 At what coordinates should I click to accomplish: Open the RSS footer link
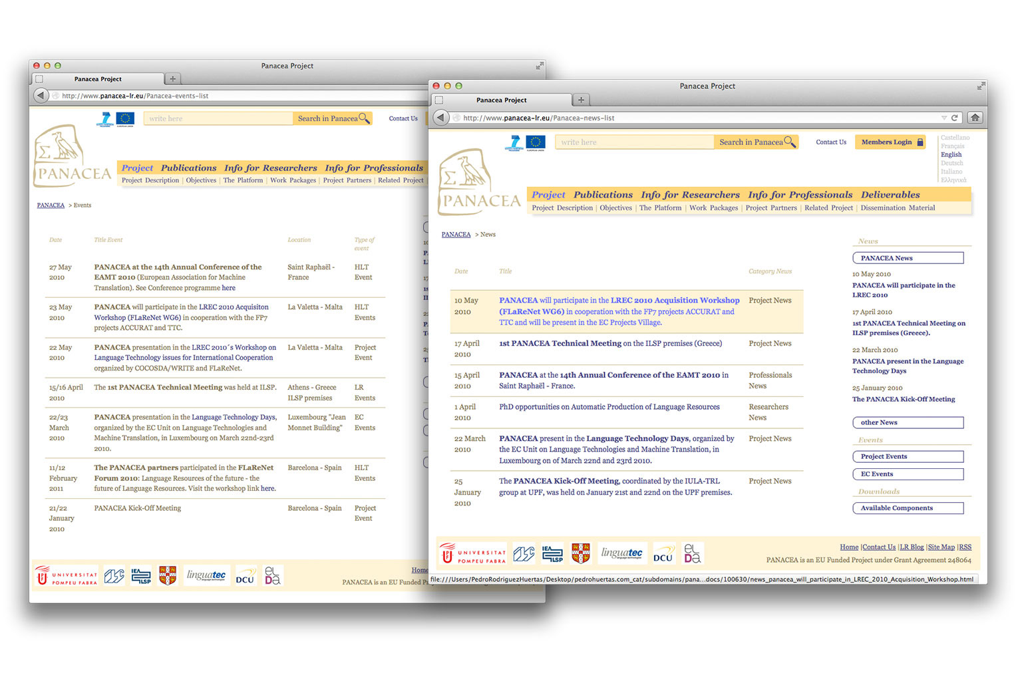(965, 547)
